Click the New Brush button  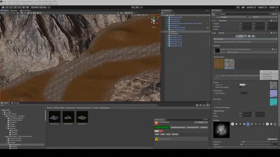tap(272, 139)
